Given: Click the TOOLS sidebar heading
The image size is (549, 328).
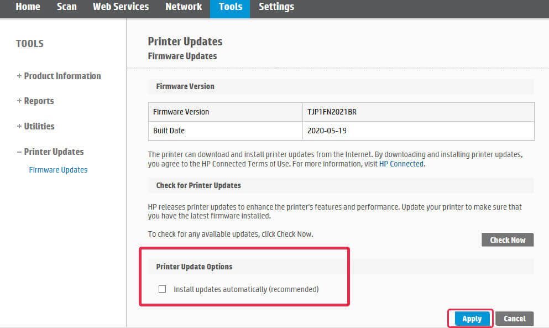Looking at the screenshot, I should [29, 43].
